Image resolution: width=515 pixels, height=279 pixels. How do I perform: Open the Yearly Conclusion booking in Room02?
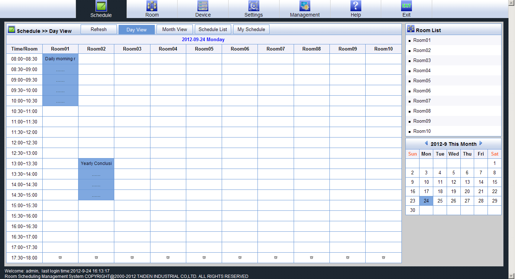pos(96,164)
